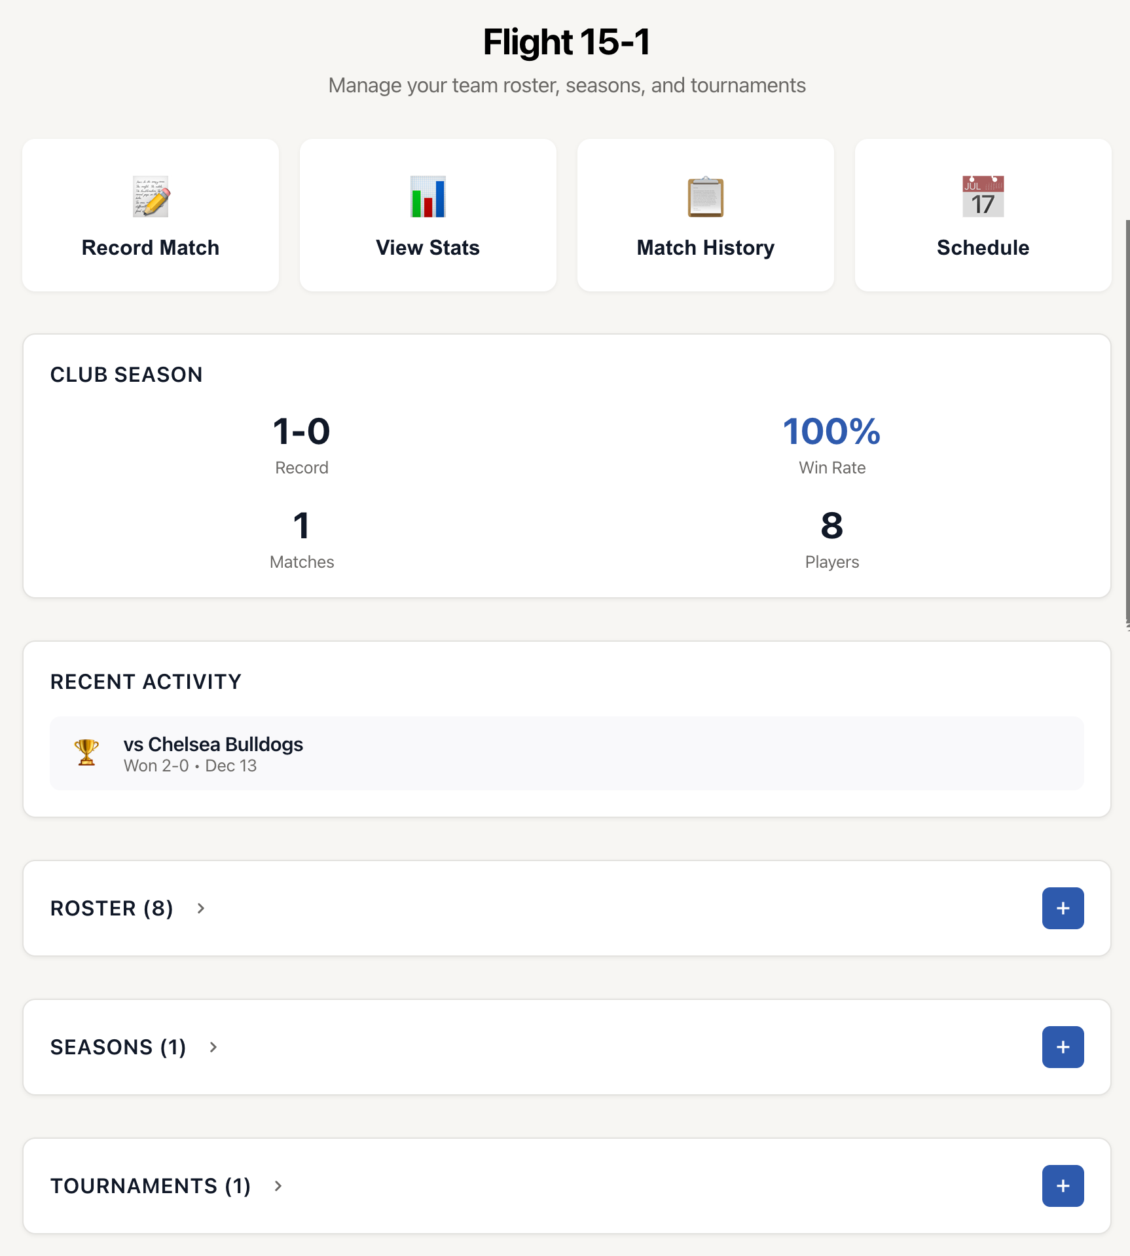Expand the Tournaments section chevron
Image resolution: width=1130 pixels, height=1256 pixels.
click(278, 1186)
